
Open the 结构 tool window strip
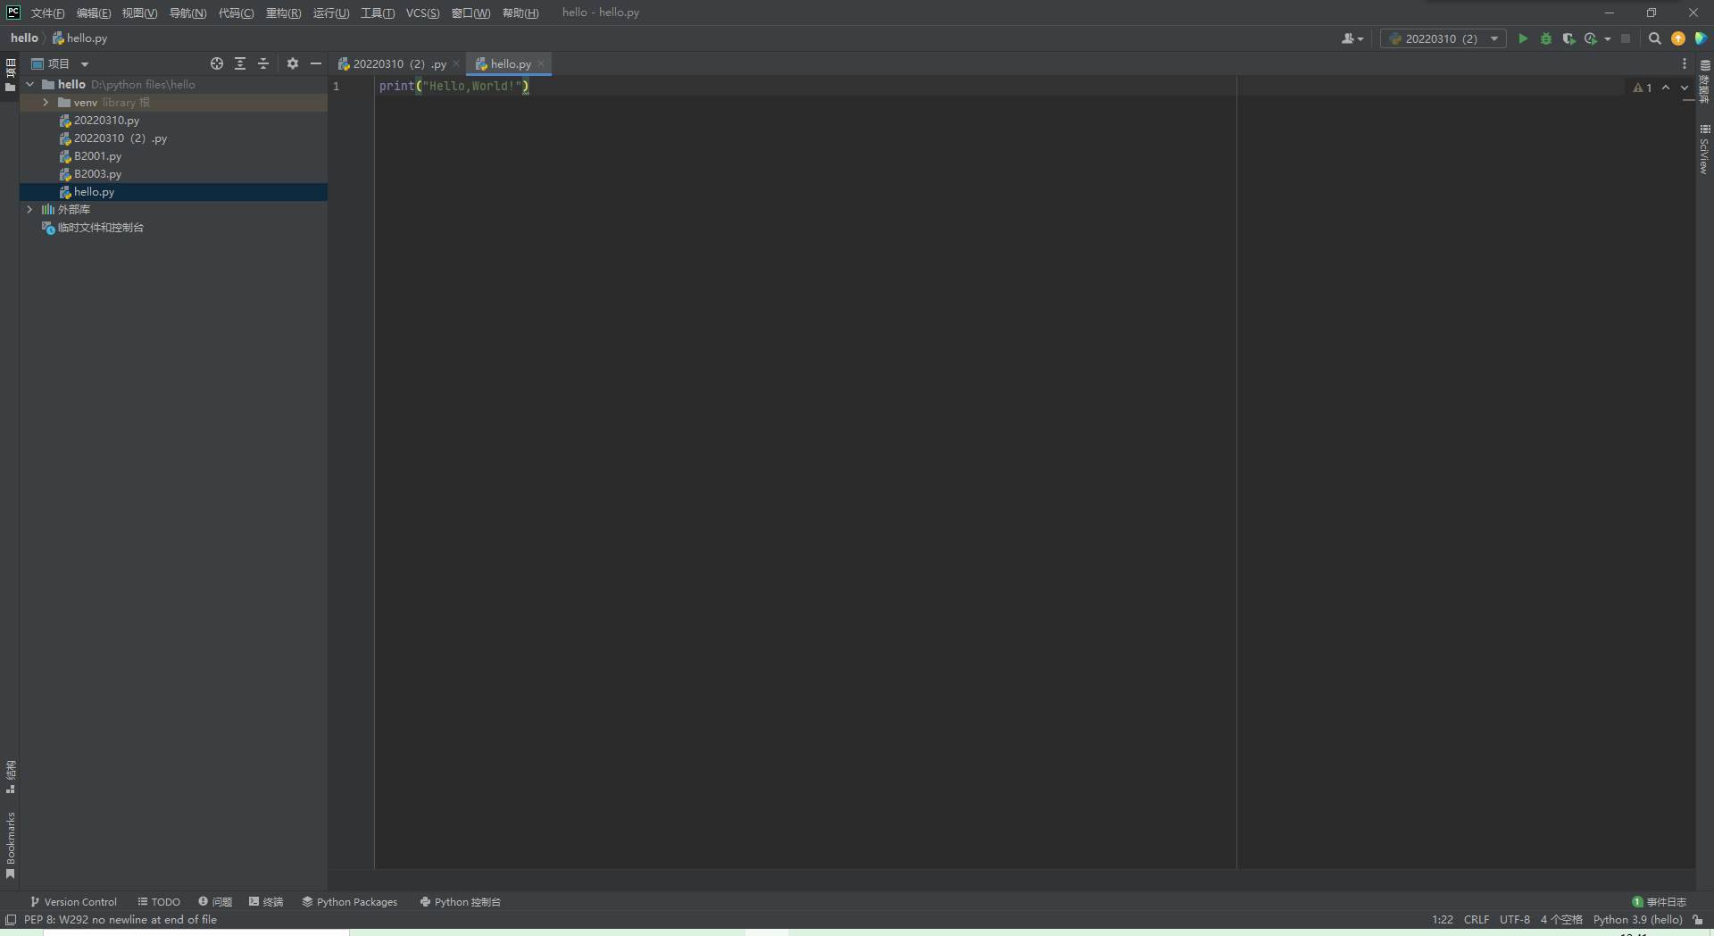[x=11, y=777]
